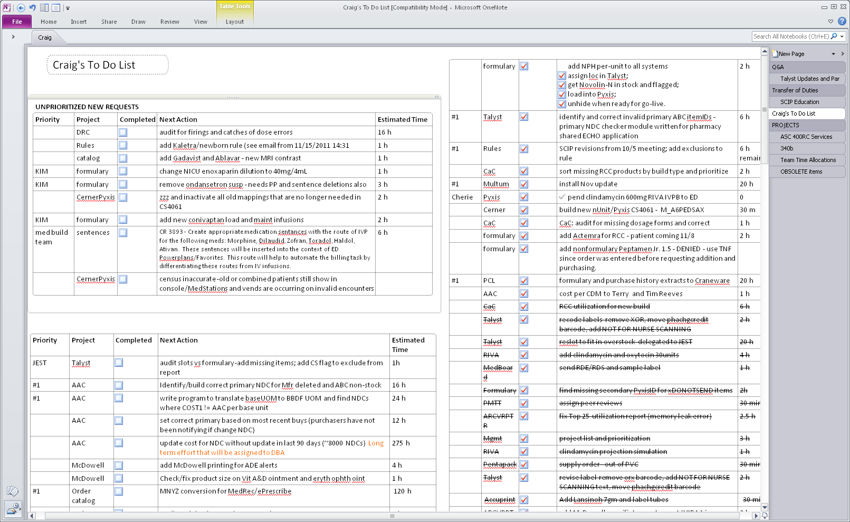Screen dimensions: 850x522
Task: Uncheck the completed box on the Rules SCIP revisions row
Action: click(x=524, y=149)
